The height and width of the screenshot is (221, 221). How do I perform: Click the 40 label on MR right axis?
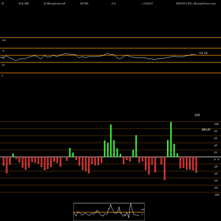point(216,145)
